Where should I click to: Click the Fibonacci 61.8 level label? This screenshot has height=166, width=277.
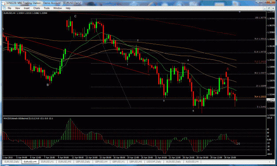tap(260, 52)
